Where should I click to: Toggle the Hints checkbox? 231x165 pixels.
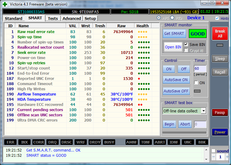coord(217,18)
